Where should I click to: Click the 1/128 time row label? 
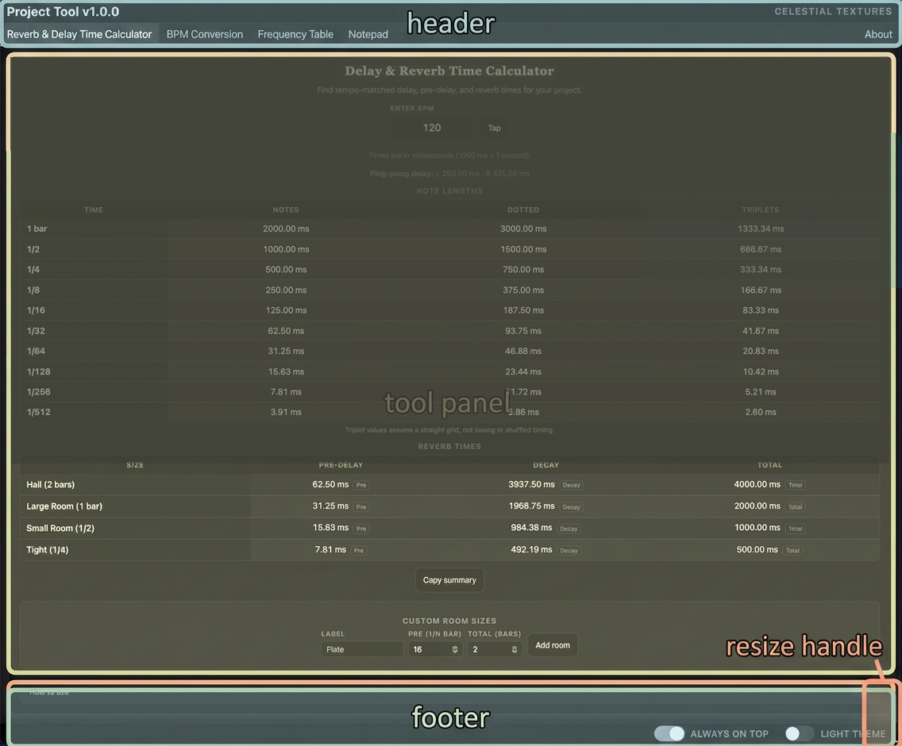click(x=39, y=371)
